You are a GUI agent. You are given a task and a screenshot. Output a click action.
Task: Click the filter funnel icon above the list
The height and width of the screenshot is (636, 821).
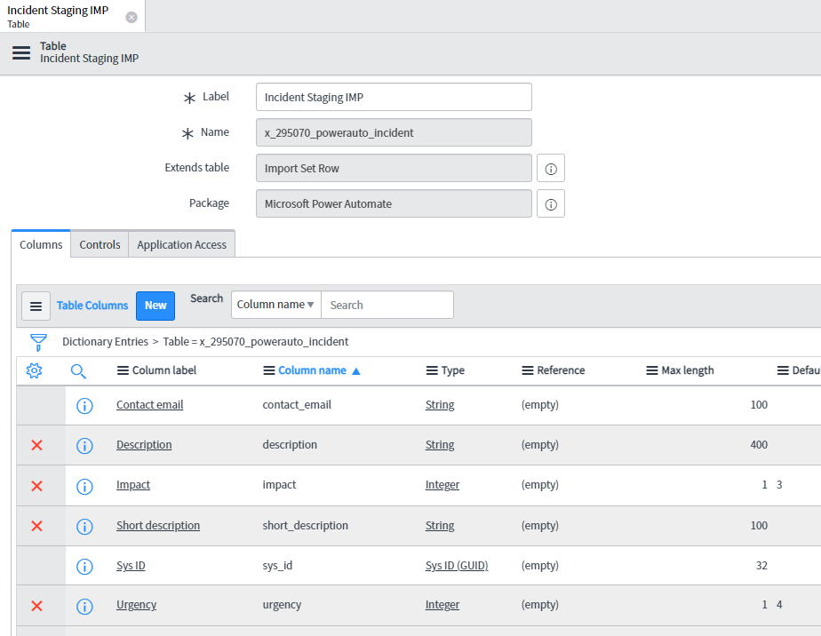coord(36,341)
